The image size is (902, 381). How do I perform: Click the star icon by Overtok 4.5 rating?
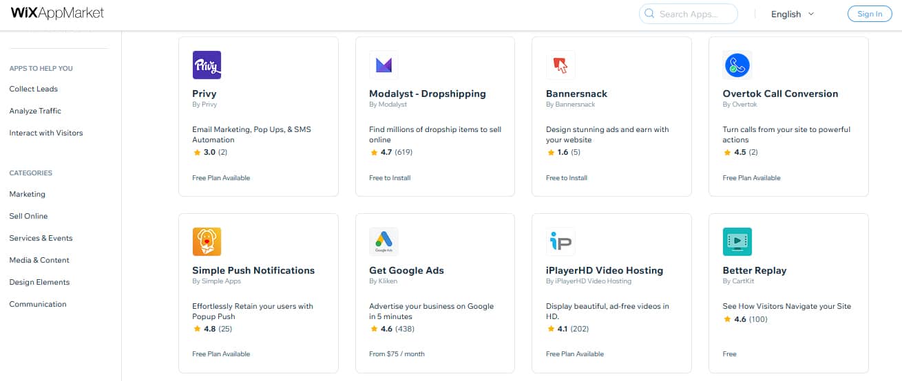(x=728, y=153)
